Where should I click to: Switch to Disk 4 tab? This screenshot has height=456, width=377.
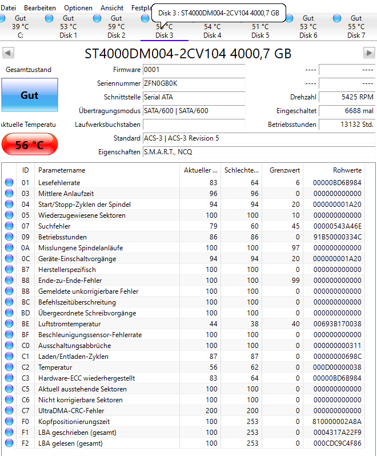pos(212,27)
